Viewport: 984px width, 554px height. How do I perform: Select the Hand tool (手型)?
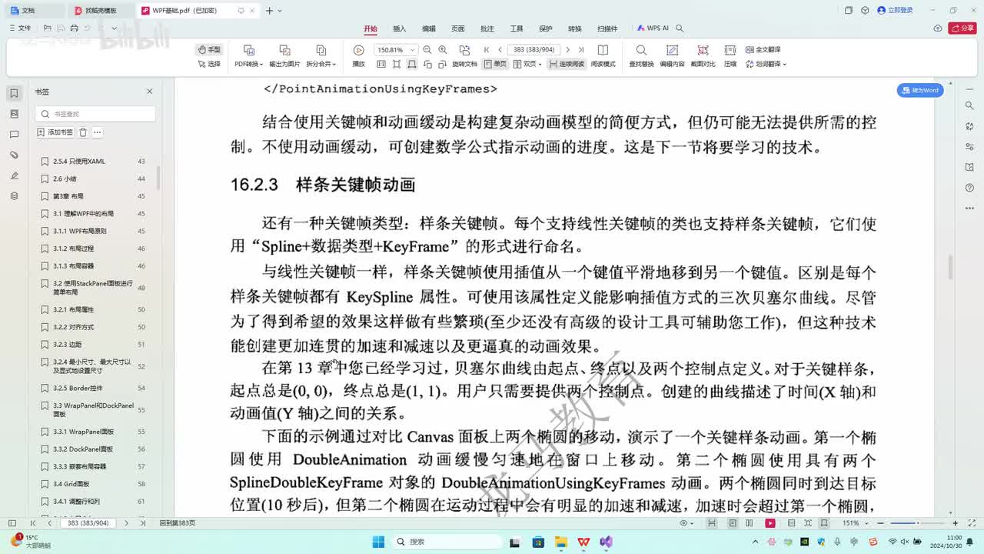coord(209,49)
